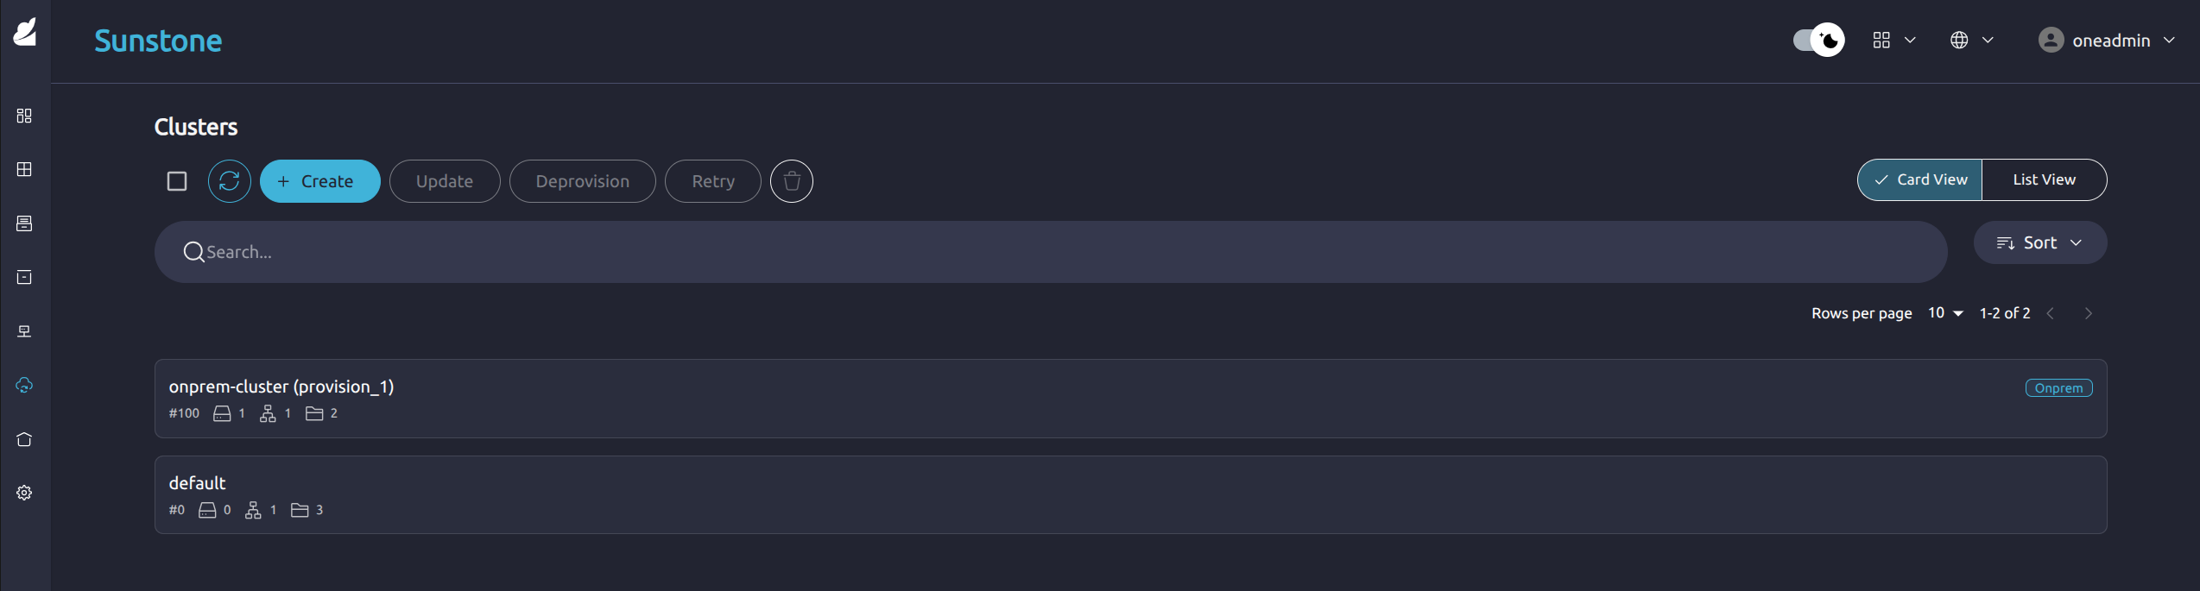Select the Card View option
Image resolution: width=2200 pixels, height=591 pixels.
click(x=1919, y=179)
